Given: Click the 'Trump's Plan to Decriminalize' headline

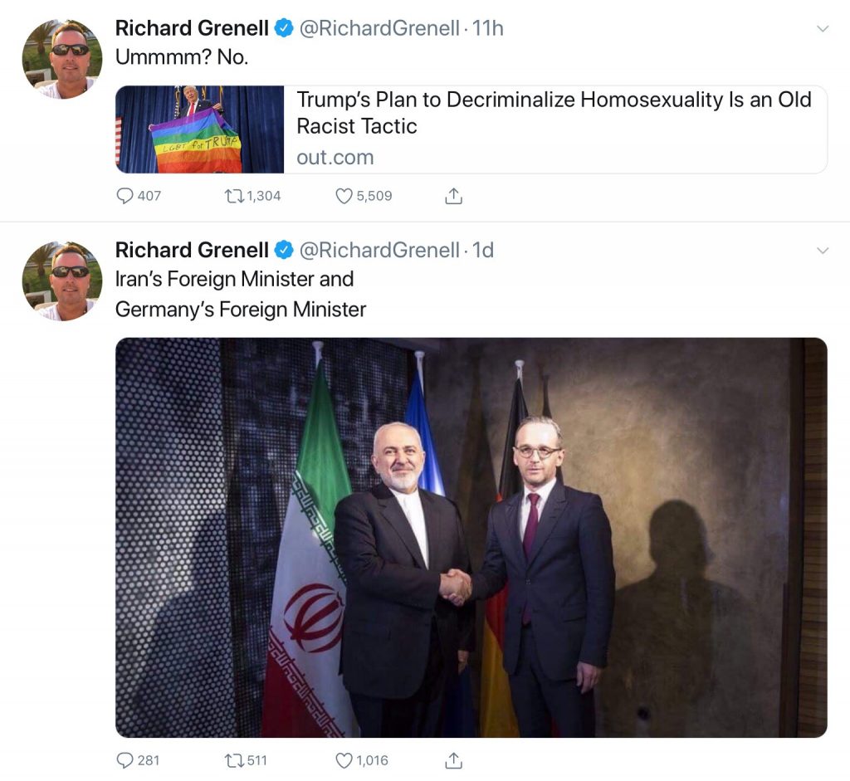Looking at the screenshot, I should click(554, 113).
